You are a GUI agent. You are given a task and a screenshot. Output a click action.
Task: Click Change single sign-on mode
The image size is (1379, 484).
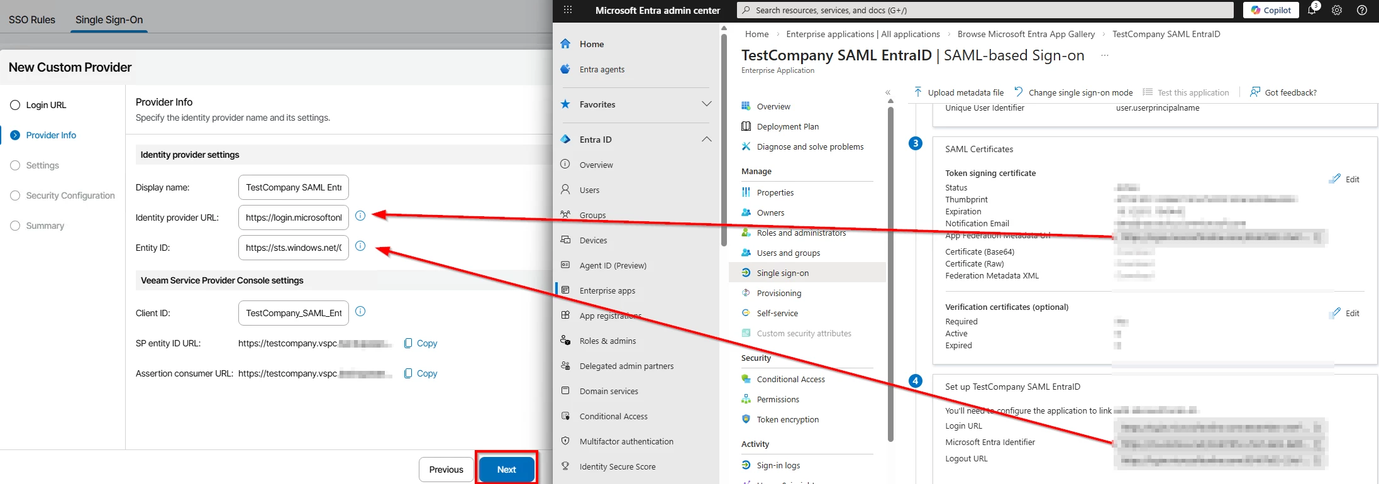(1074, 92)
